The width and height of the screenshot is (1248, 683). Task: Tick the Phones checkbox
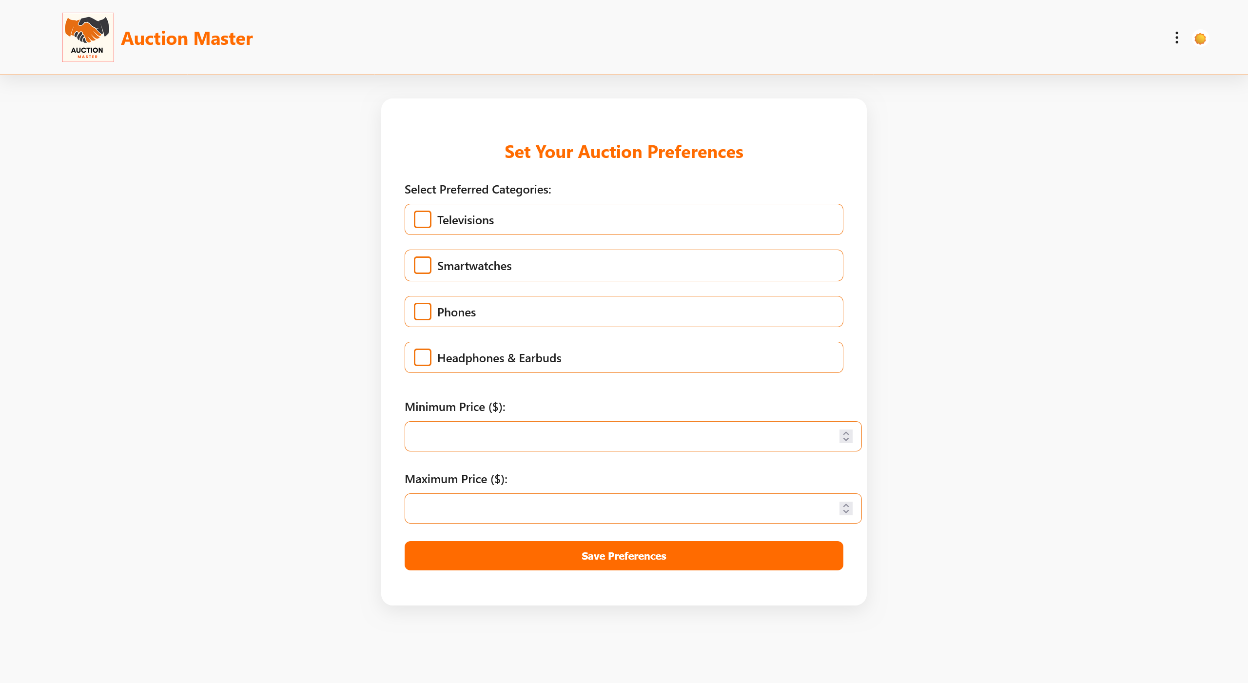click(x=423, y=312)
